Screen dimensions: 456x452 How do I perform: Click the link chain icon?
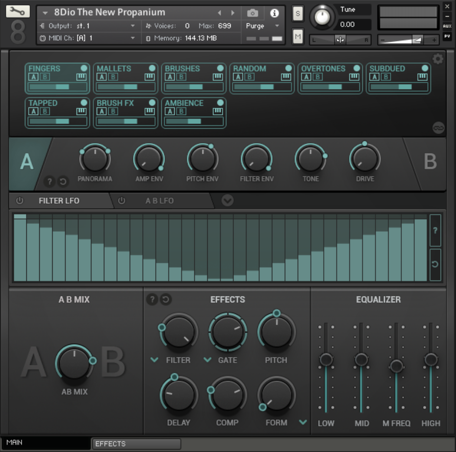click(438, 127)
